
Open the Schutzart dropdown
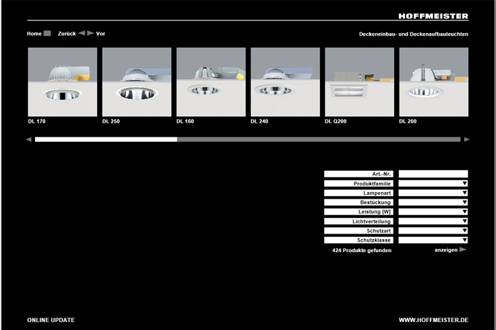(x=433, y=231)
